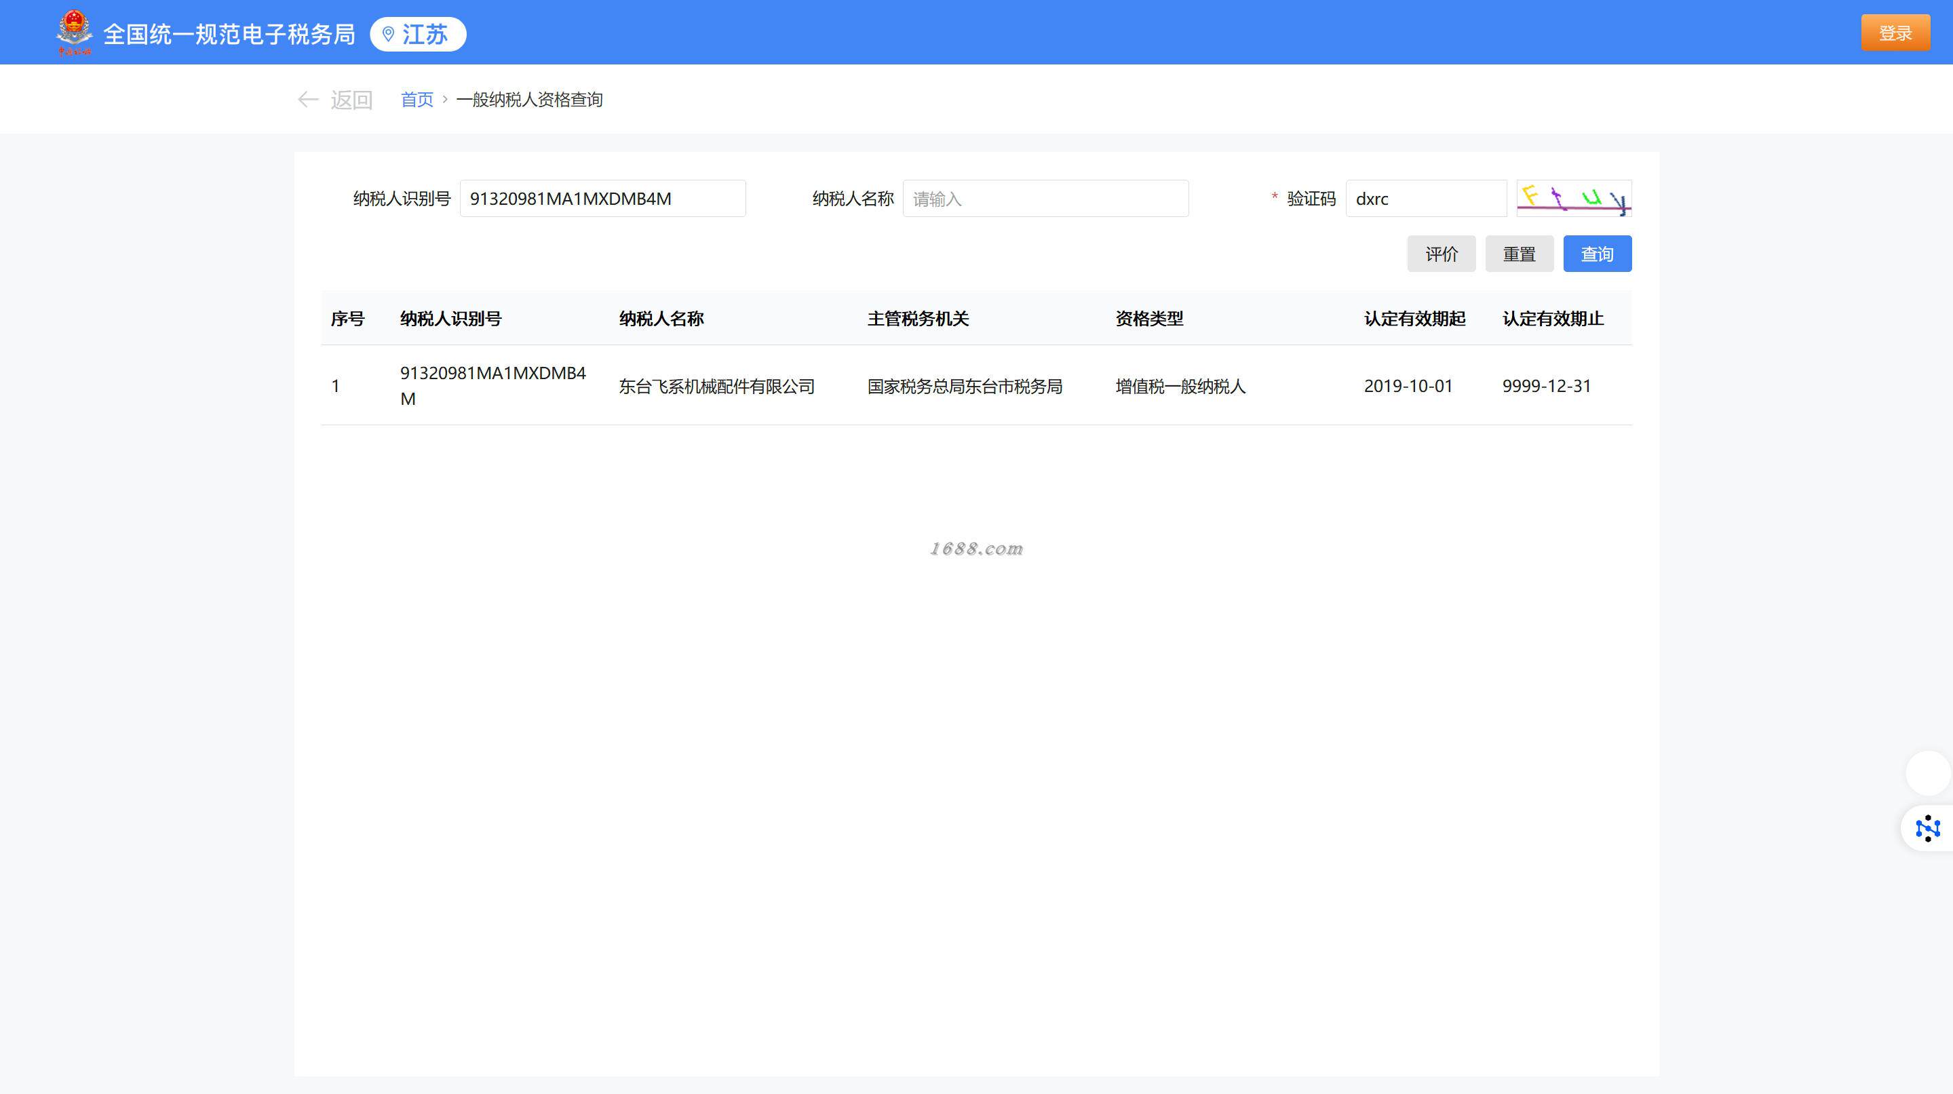
Task: Click the 认定有效期起 column header
Action: [x=1414, y=318]
